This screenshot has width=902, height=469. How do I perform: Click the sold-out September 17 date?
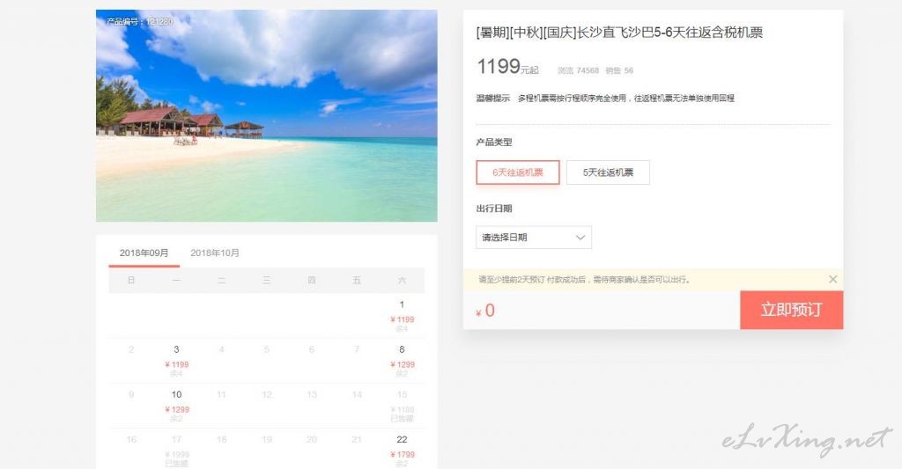click(176, 451)
